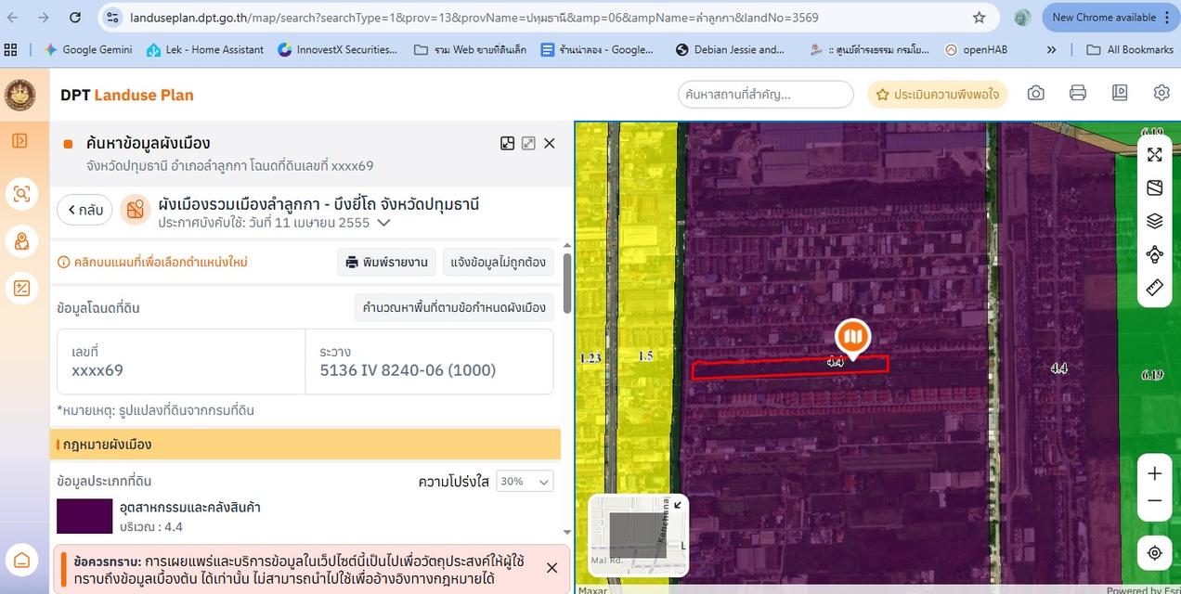The image size is (1181, 594).
Task: Switch the map to full extent view
Action: (1155, 154)
